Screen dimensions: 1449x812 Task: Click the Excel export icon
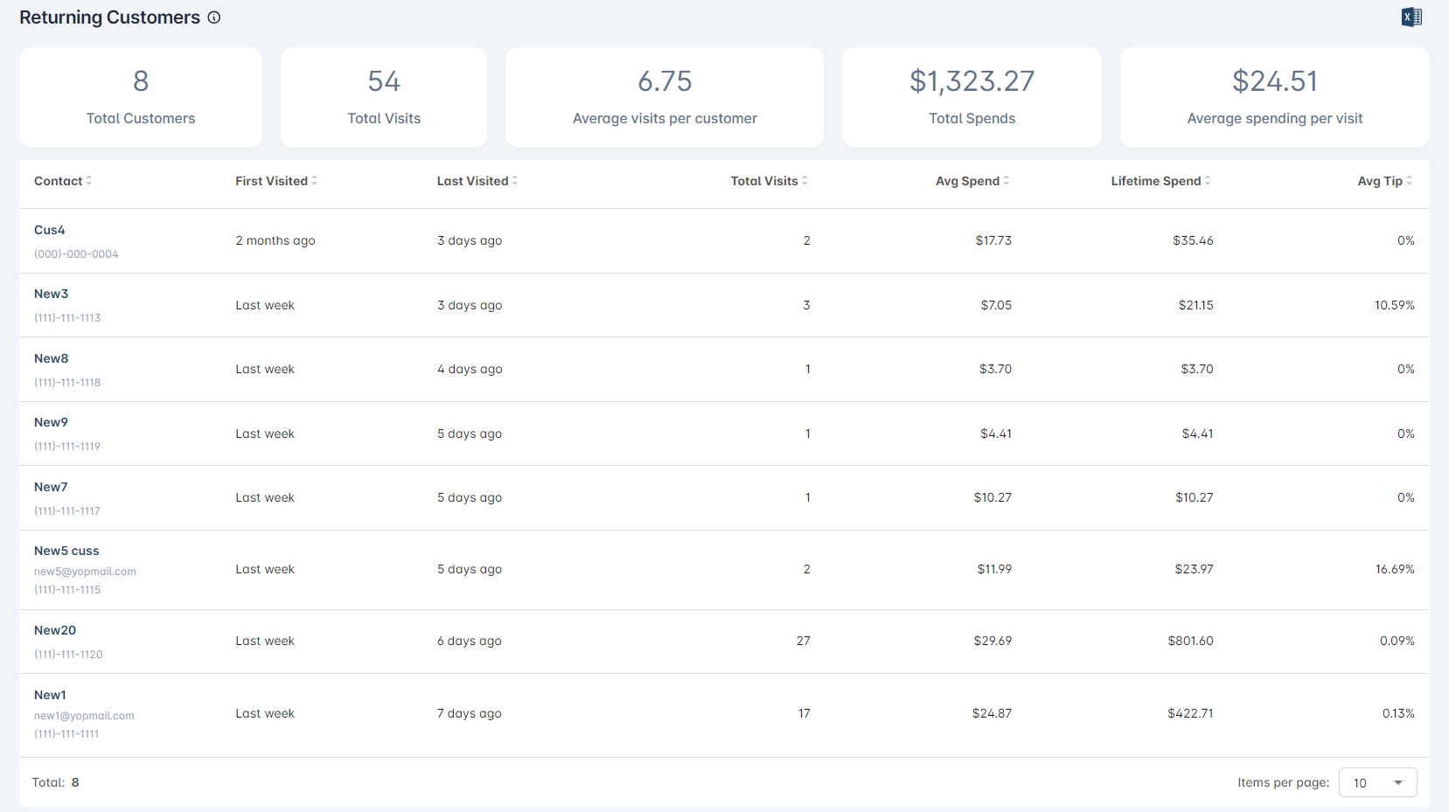pyautogui.click(x=1411, y=17)
